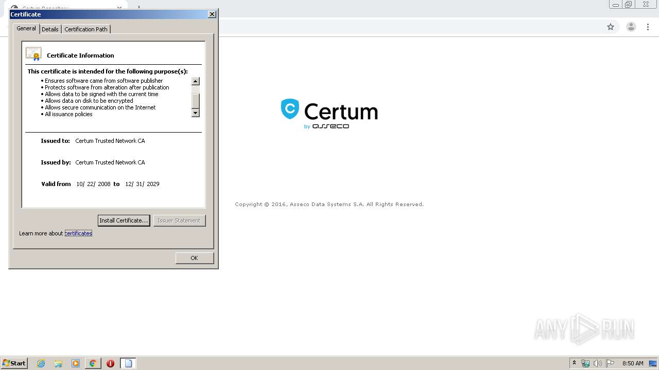
Task: Open the certificates help link
Action: (x=78, y=233)
